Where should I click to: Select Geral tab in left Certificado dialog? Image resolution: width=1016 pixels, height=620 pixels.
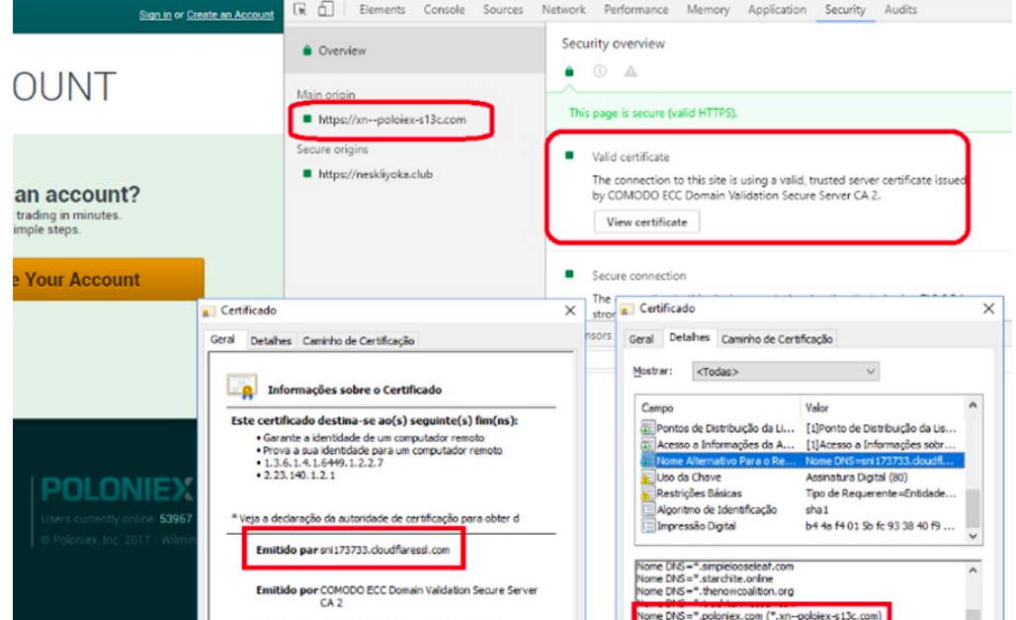223,340
